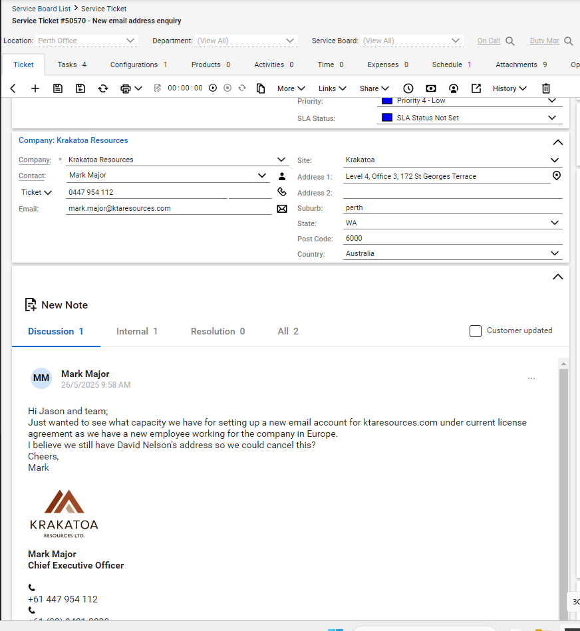This screenshot has width=580, height=631.
Task: Go to Service Board List breadcrumb
Action: coord(41,9)
